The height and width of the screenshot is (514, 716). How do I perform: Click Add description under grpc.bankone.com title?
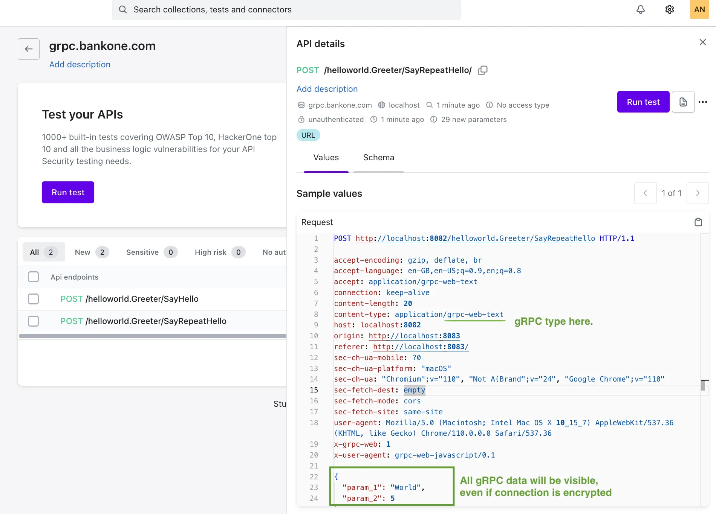pyautogui.click(x=80, y=64)
